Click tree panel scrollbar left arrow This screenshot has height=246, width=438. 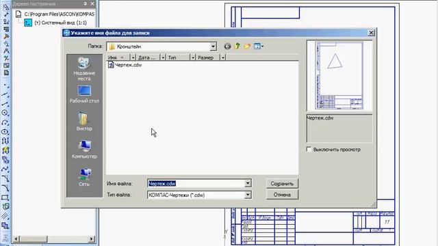click(x=16, y=239)
